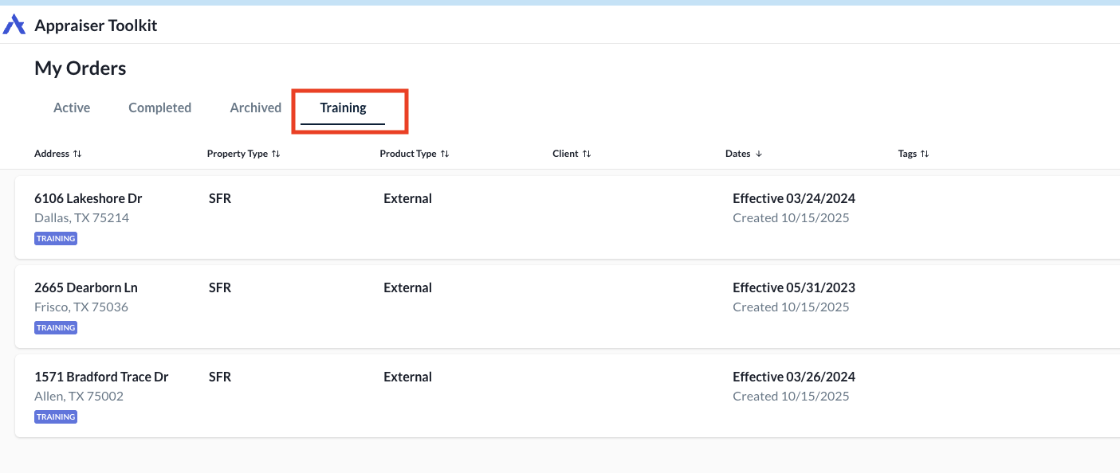Toggle Product Type sort arrows
1120x473 pixels.
tap(445, 154)
